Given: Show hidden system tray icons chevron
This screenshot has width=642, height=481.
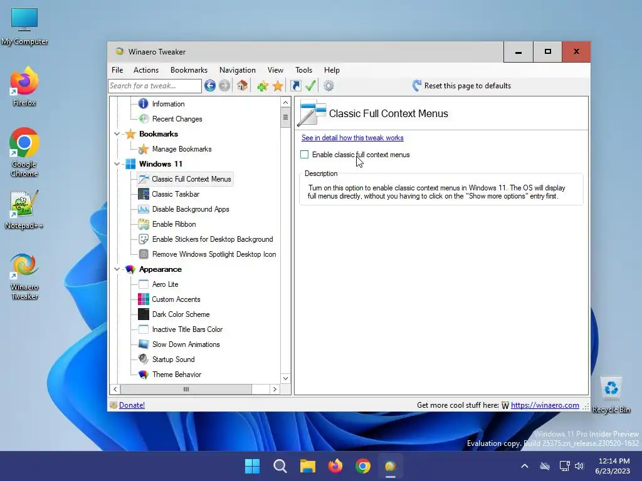Looking at the screenshot, I should pyautogui.click(x=525, y=466).
